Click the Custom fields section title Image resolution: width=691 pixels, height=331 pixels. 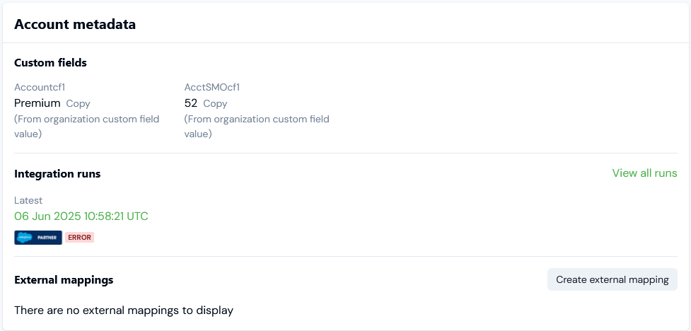(50, 63)
